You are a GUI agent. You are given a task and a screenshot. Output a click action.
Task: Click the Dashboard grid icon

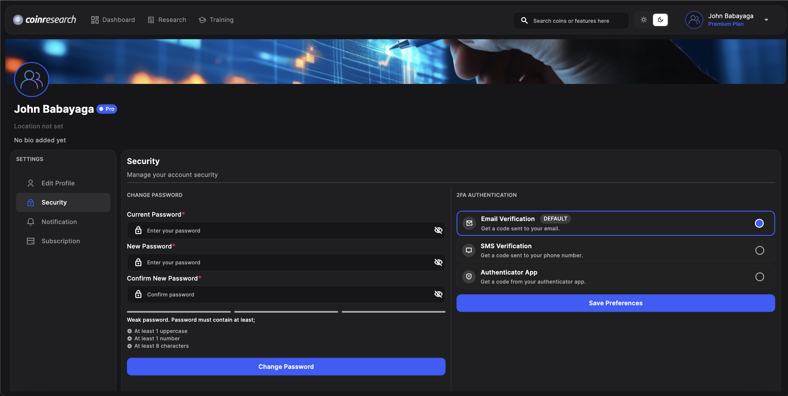click(x=95, y=20)
